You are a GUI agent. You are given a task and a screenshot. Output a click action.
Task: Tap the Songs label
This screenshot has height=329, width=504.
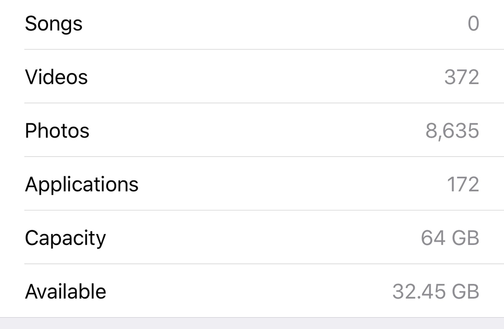pos(53,24)
